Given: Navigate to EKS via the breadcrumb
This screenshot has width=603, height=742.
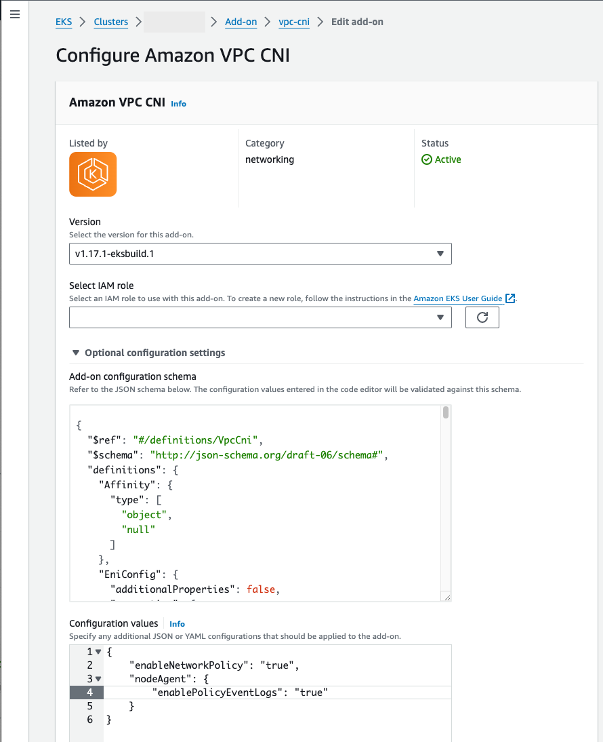Looking at the screenshot, I should pyautogui.click(x=63, y=22).
